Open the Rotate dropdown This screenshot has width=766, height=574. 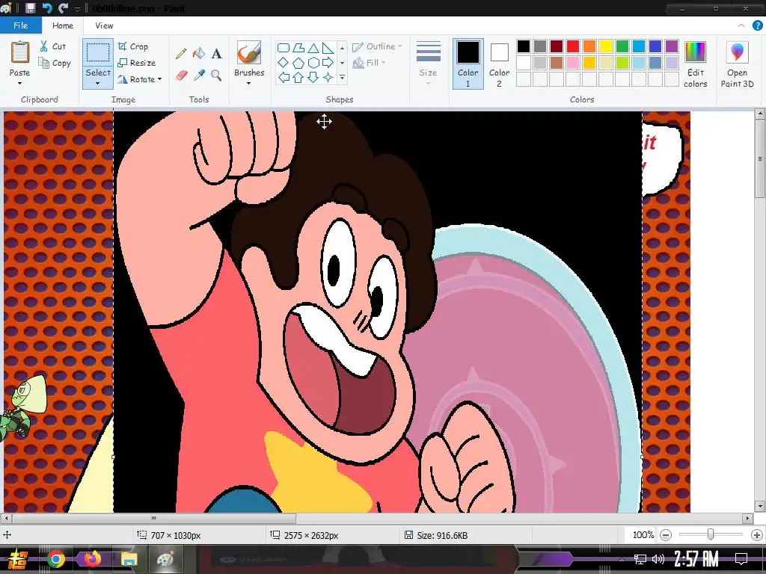coord(141,79)
